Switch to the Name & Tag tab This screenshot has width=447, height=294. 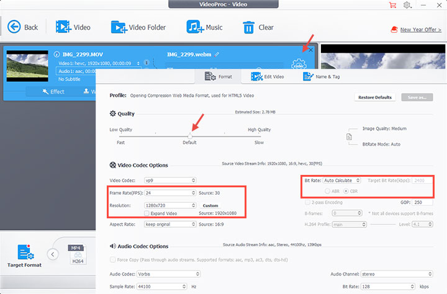tap(322, 76)
